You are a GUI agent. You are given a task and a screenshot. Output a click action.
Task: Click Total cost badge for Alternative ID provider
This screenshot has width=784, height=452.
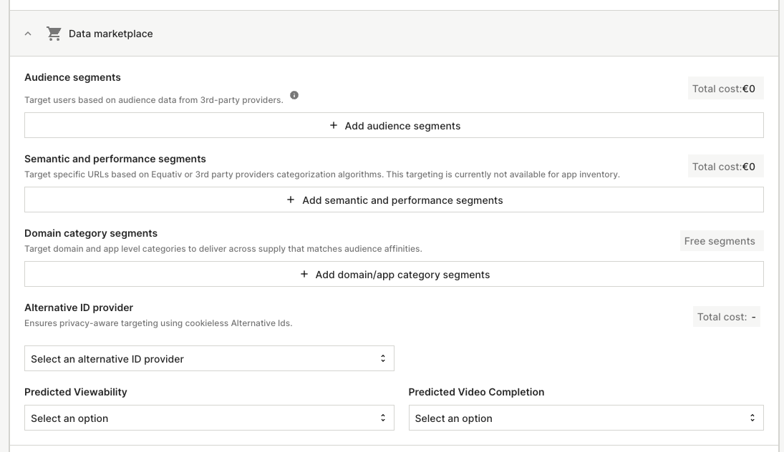pyautogui.click(x=727, y=317)
